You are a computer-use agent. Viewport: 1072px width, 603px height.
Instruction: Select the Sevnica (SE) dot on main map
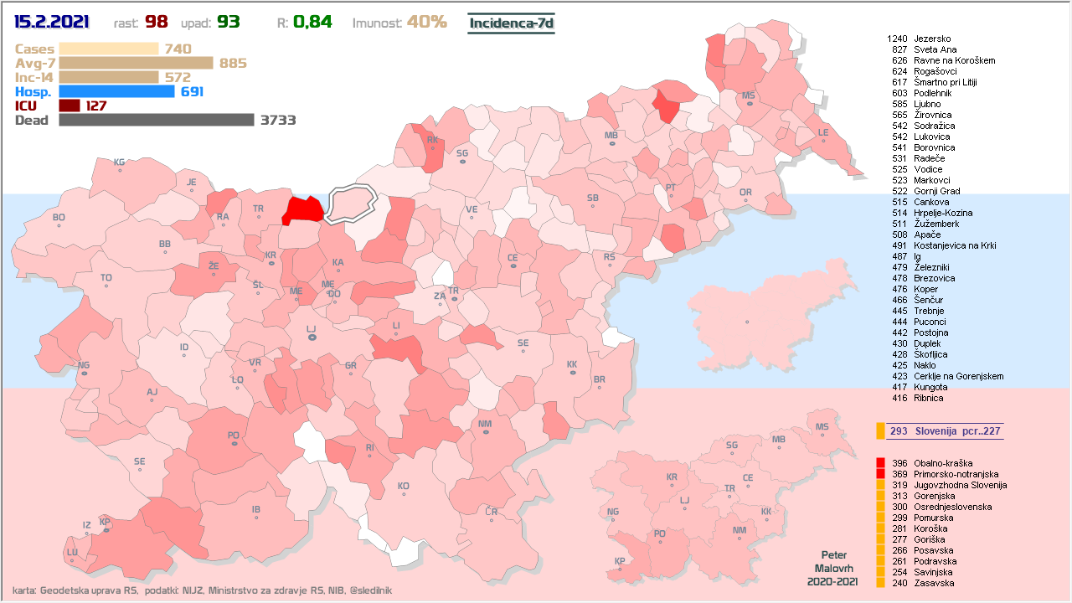(523, 352)
